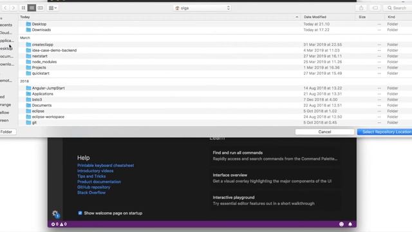The width and height of the screenshot is (412, 232).
Task: Open errors and warnings in status bar
Action: coord(59,224)
